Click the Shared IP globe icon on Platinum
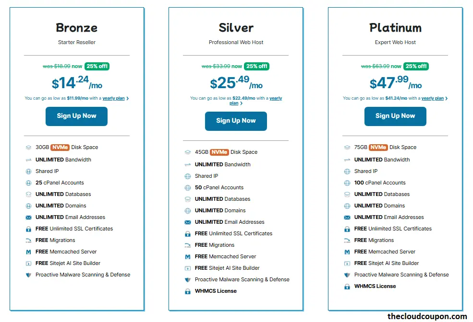This screenshot has width=473, height=322. tap(347, 171)
